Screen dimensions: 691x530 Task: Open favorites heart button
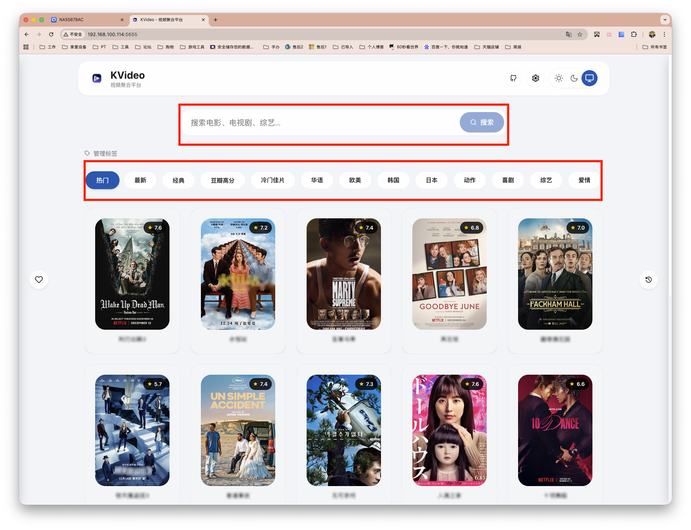39,280
